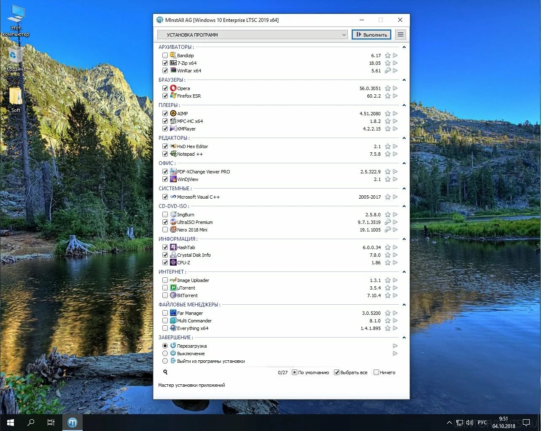The image size is (541, 431).
Task: Click the РУС language indicator
Action: coord(482,423)
